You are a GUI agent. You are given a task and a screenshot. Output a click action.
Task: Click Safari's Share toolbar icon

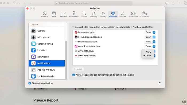173,3
